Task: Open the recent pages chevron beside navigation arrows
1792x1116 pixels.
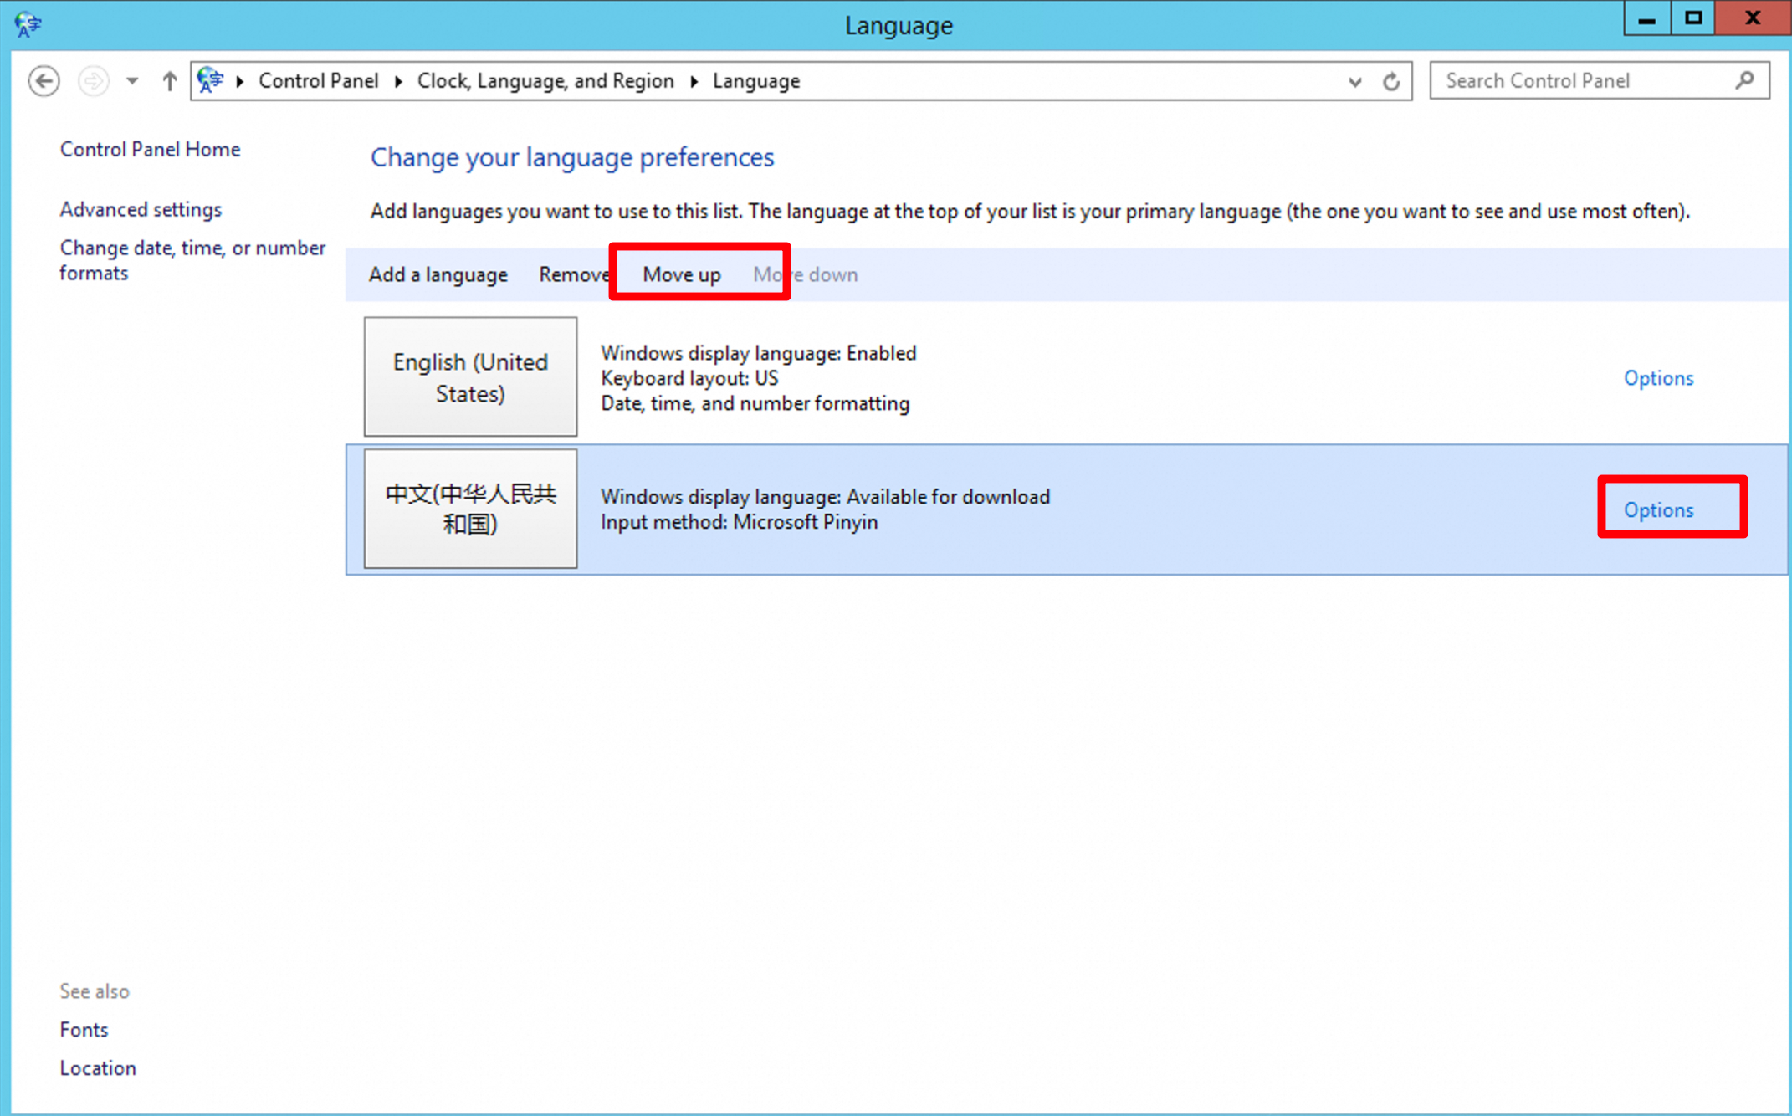Action: point(132,80)
